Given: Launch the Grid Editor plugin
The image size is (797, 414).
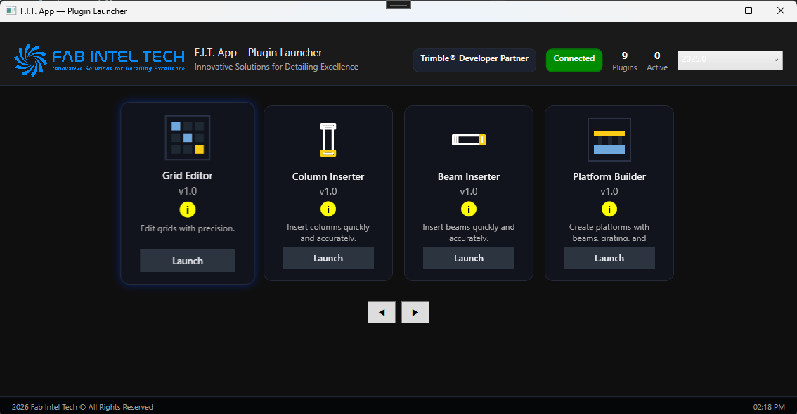Looking at the screenshot, I should 188,260.
